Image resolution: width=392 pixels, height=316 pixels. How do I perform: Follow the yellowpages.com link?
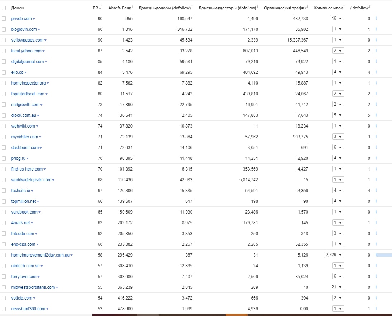(27, 40)
